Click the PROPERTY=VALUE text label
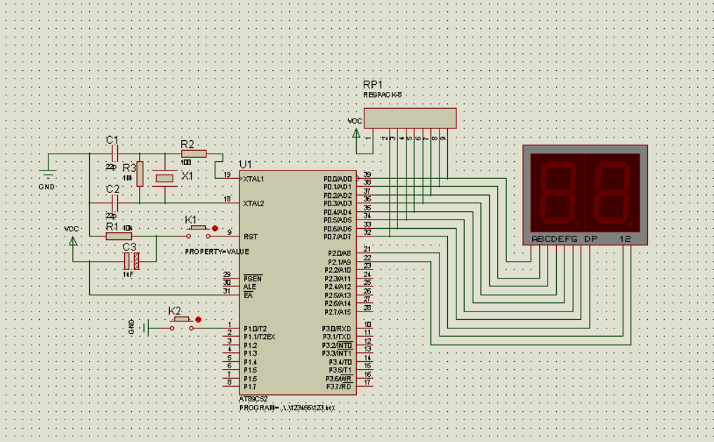 click(x=217, y=252)
